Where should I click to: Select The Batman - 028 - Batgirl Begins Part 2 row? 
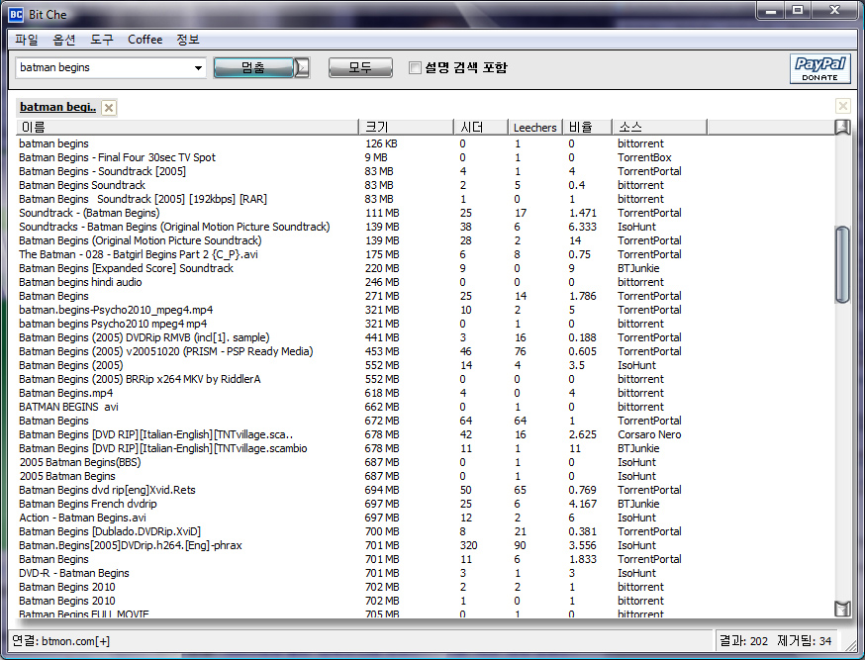point(426,254)
